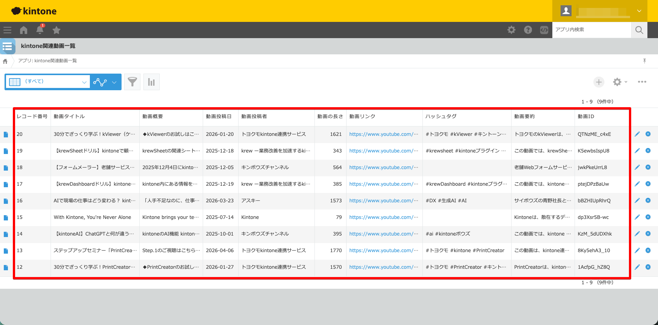Viewport: 658px width, 325px height.
Task: Select video ID 'dp3Xsr5B-wc'
Action: point(593,217)
